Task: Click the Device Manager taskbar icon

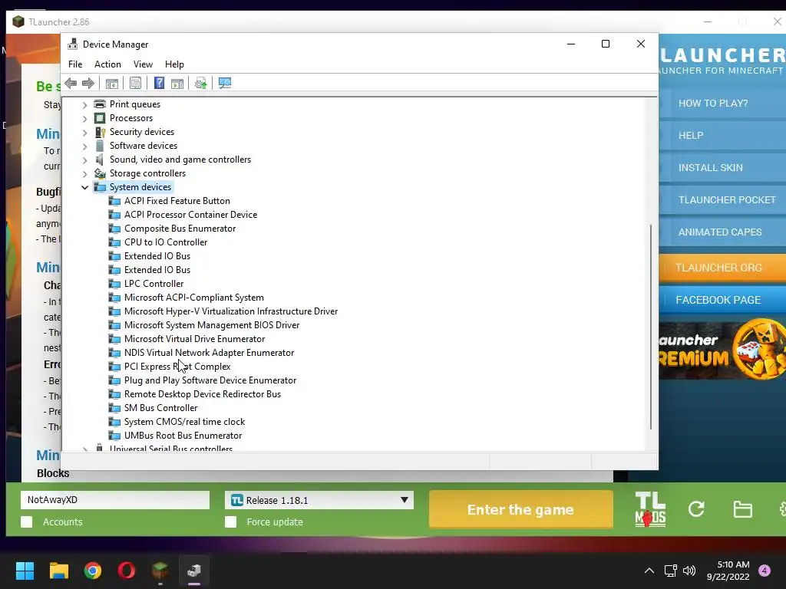Action: (x=194, y=571)
